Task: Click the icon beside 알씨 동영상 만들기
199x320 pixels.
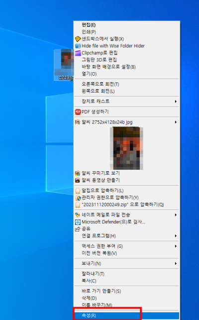Action: pyautogui.click(x=78, y=180)
